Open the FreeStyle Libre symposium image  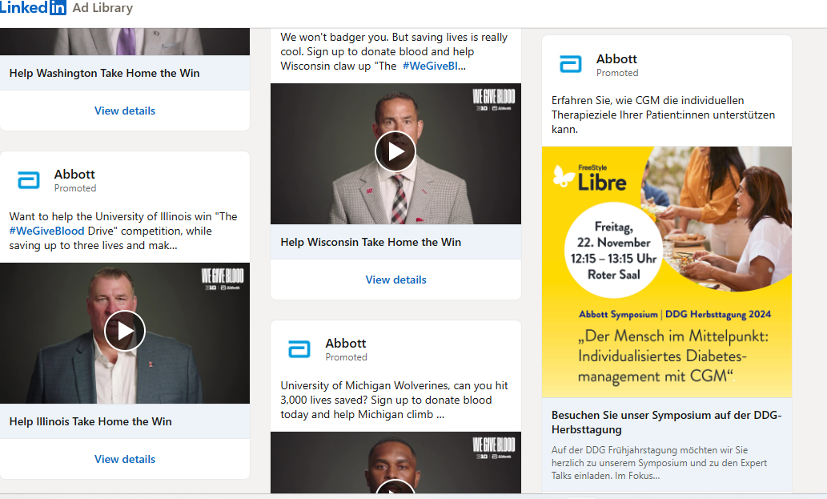[x=667, y=272]
